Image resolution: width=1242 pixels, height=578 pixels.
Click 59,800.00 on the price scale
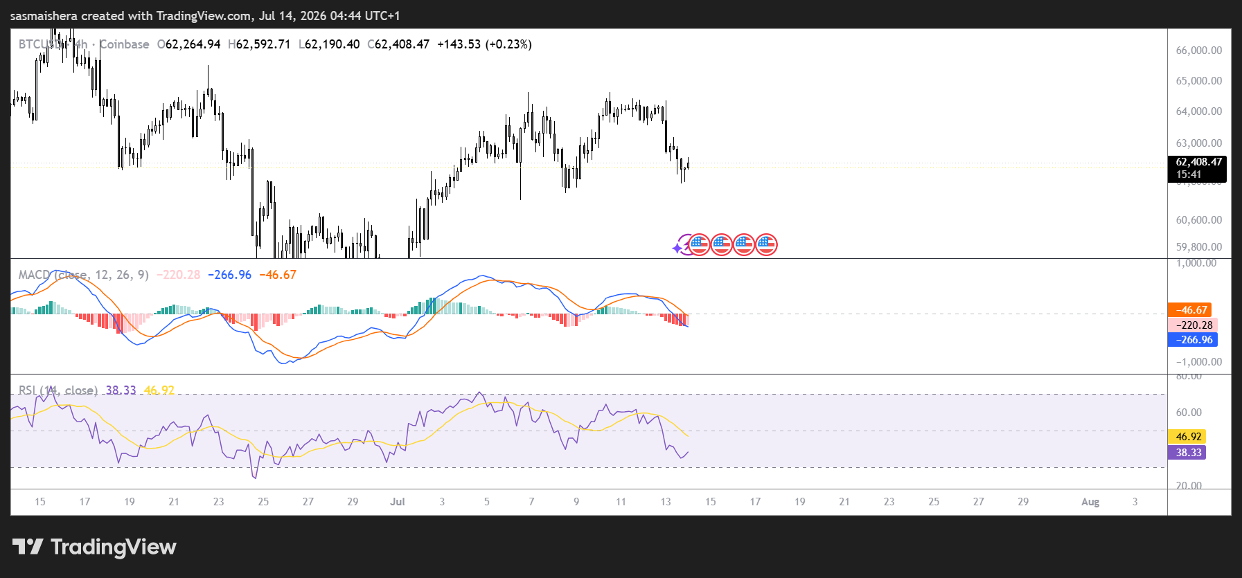(x=1199, y=247)
